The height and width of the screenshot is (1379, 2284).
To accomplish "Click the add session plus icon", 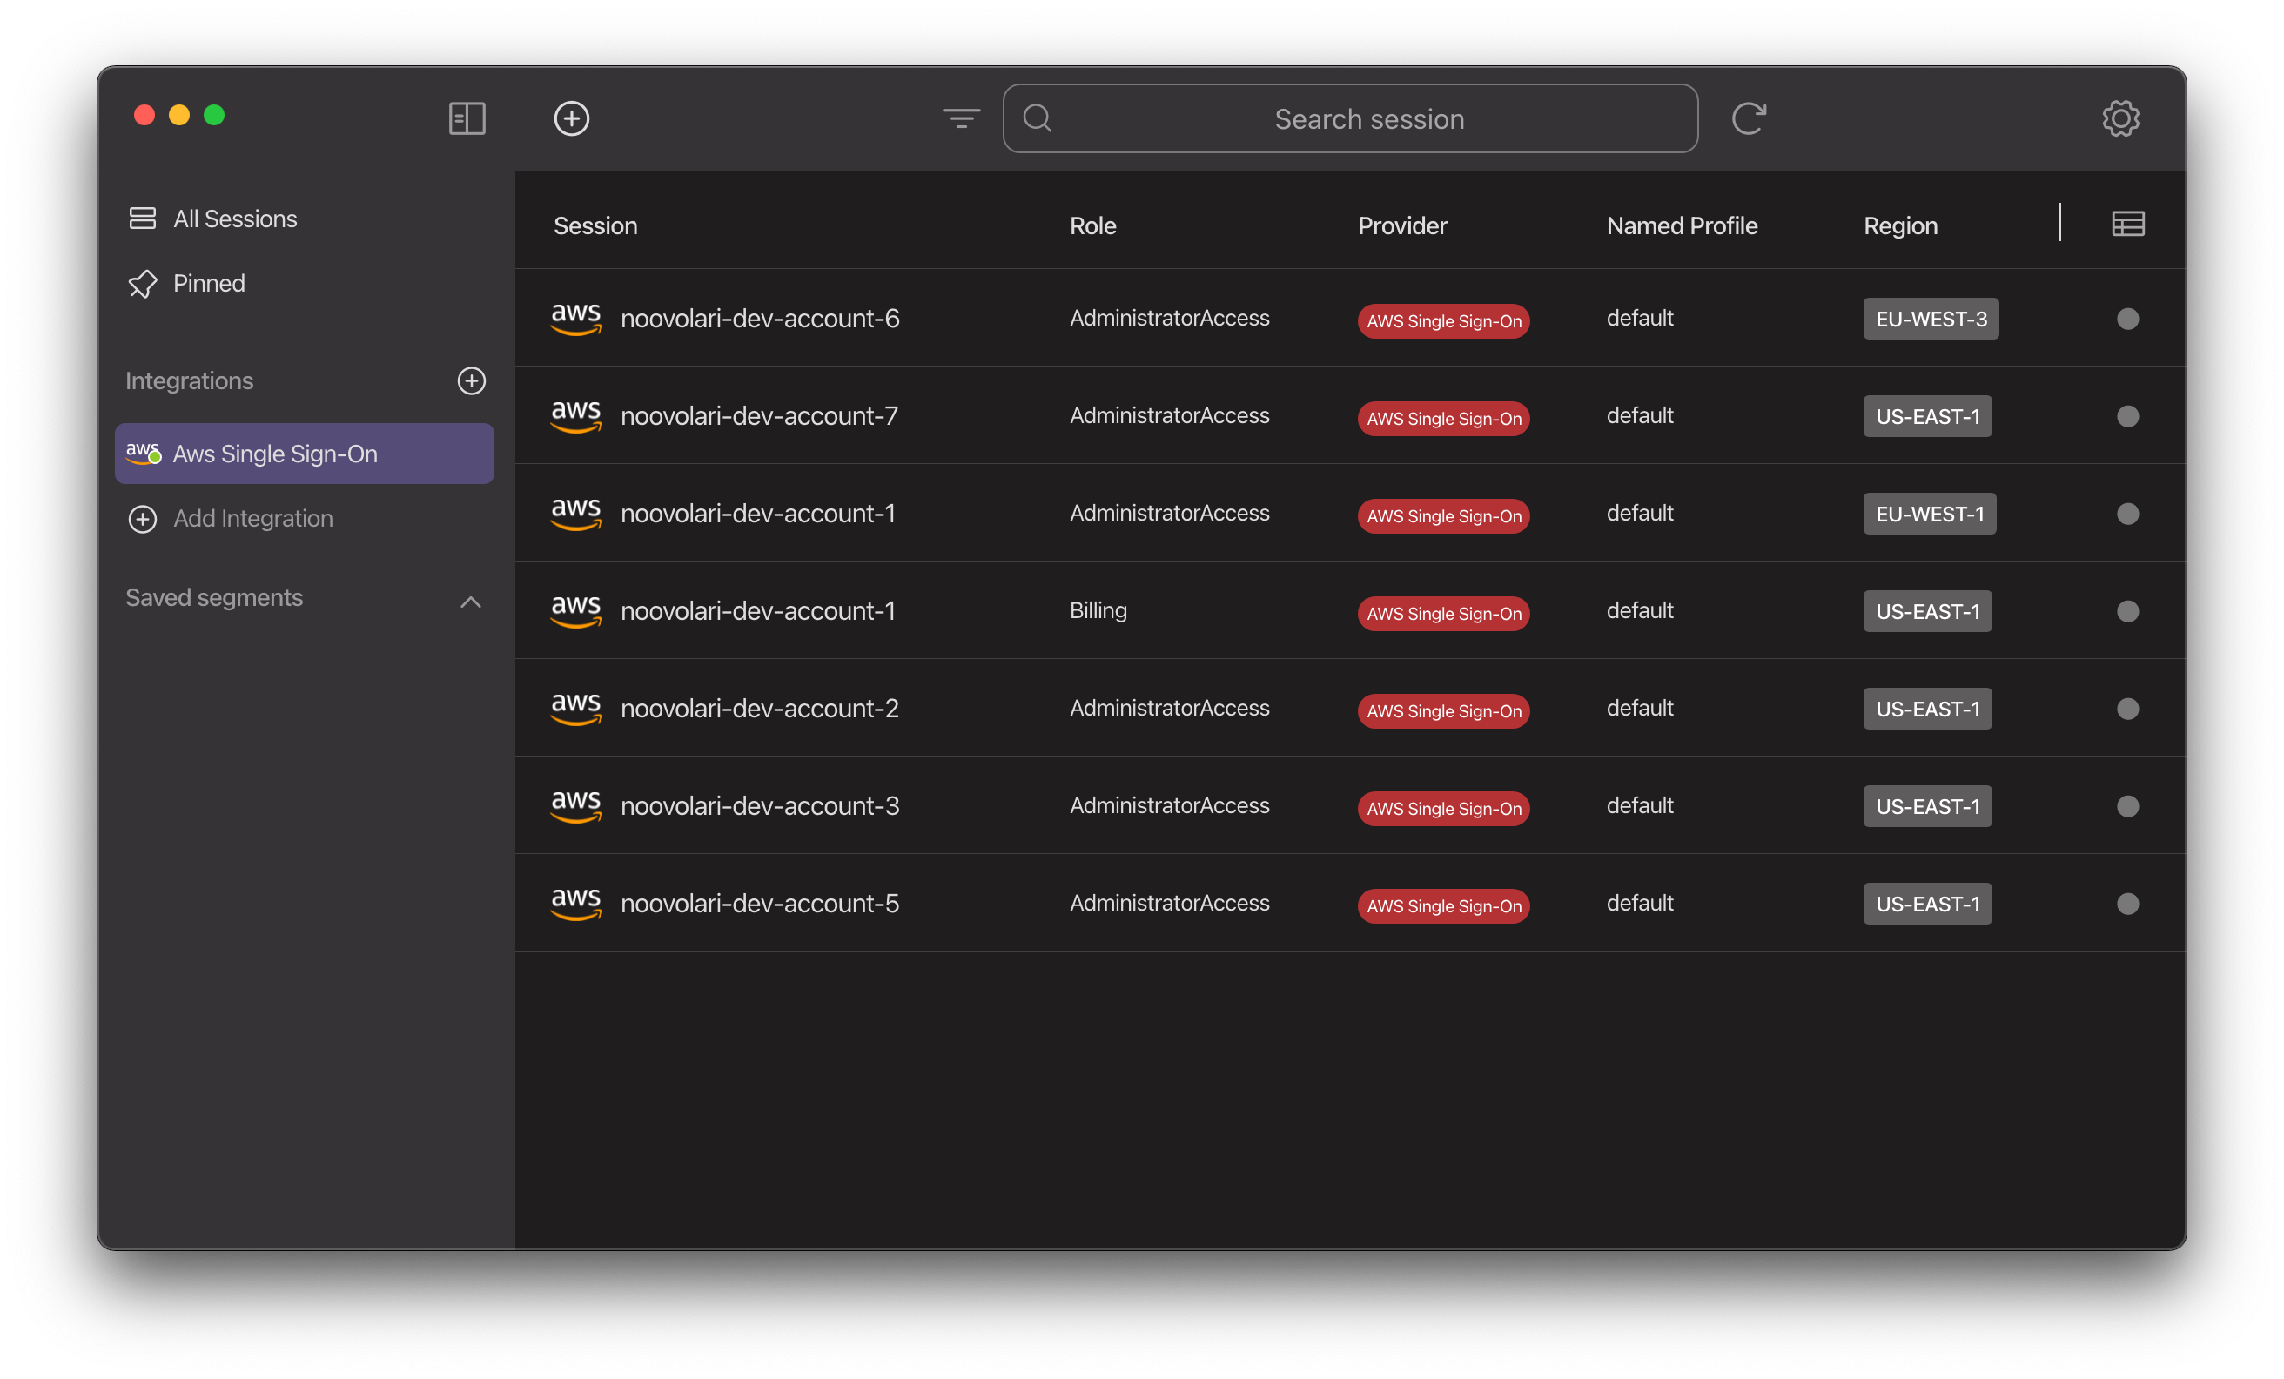I will click(571, 118).
